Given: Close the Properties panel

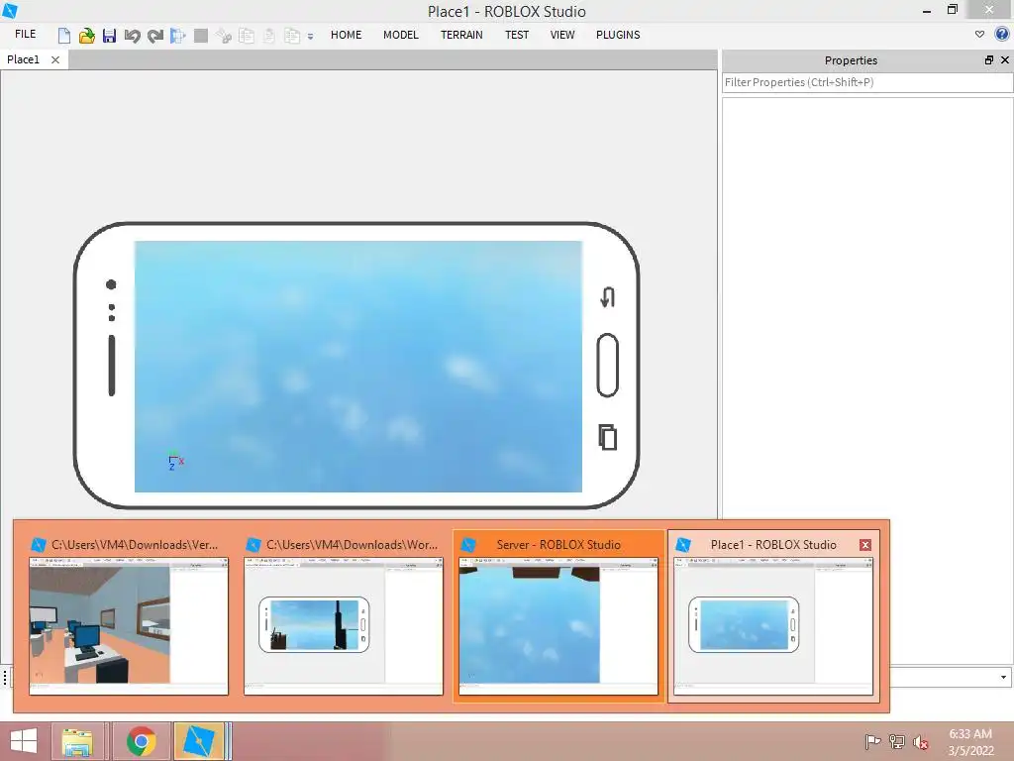Looking at the screenshot, I should 1005,60.
